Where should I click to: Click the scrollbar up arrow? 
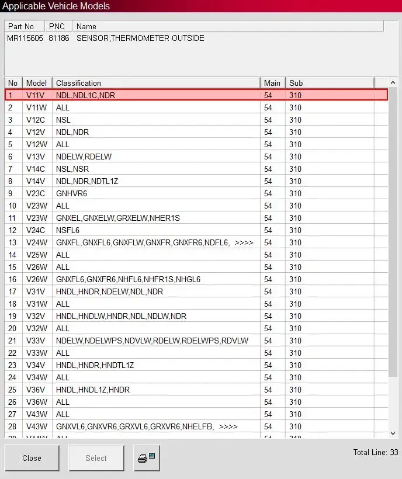tap(393, 82)
